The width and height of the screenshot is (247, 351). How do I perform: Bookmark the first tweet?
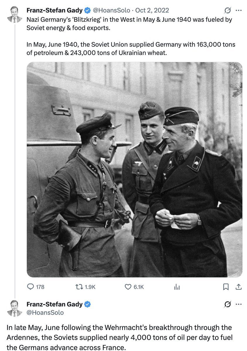pos(226,287)
